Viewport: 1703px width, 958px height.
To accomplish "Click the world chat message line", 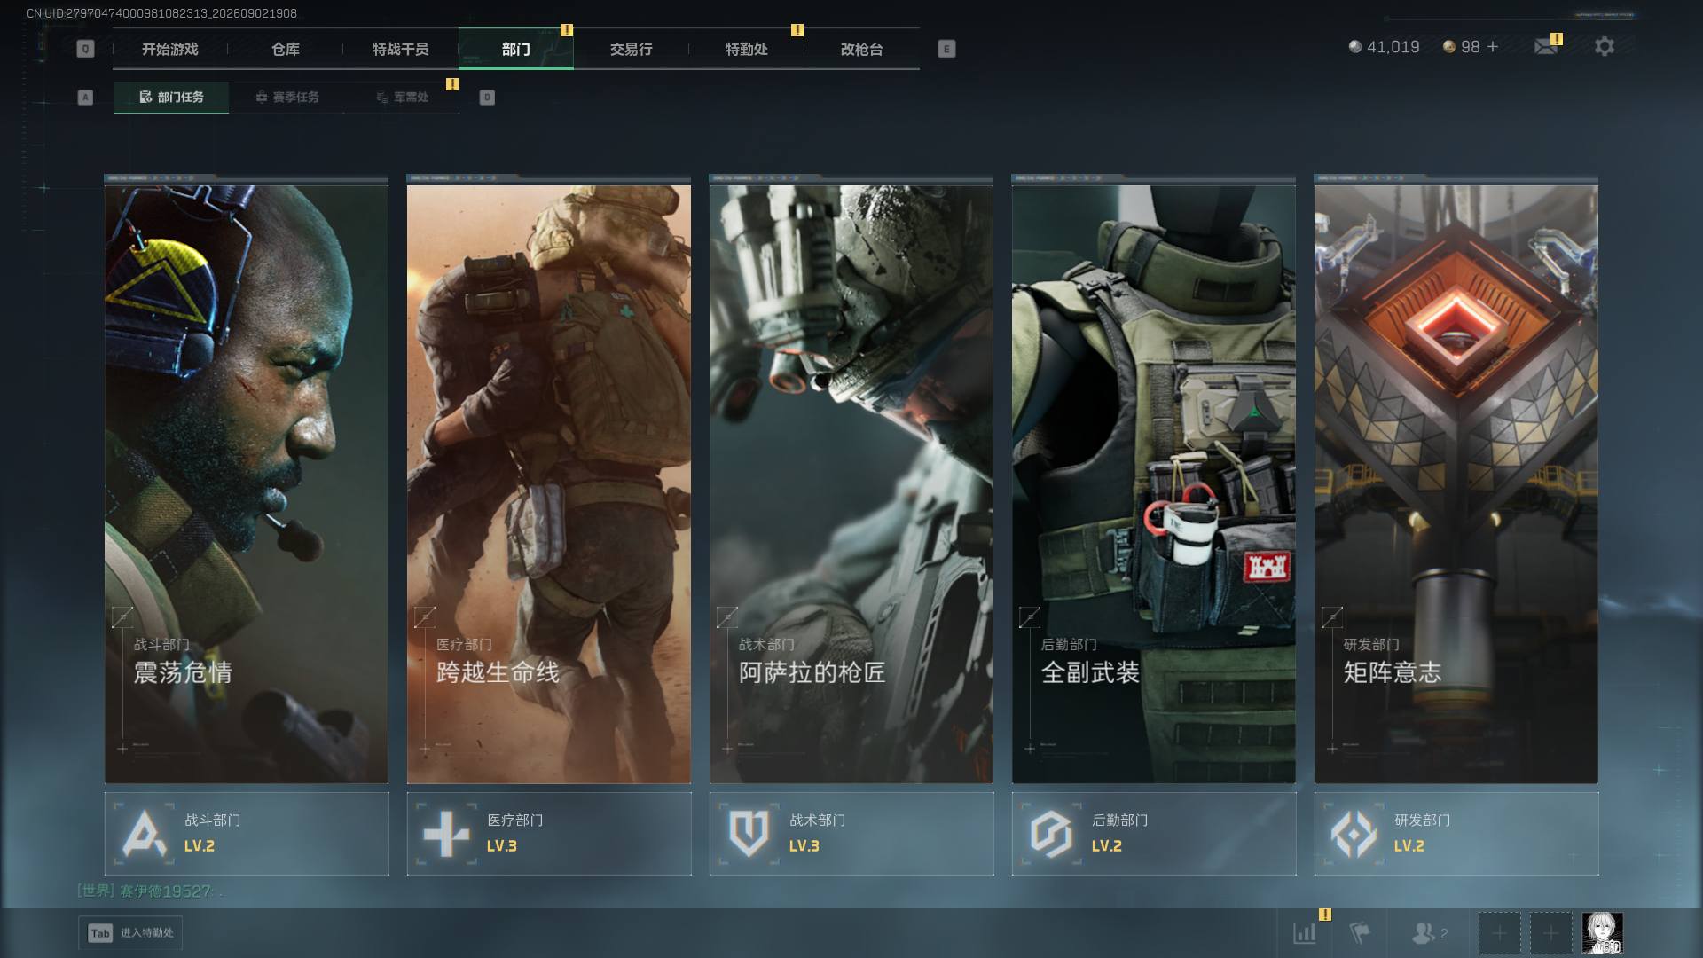I will point(150,891).
